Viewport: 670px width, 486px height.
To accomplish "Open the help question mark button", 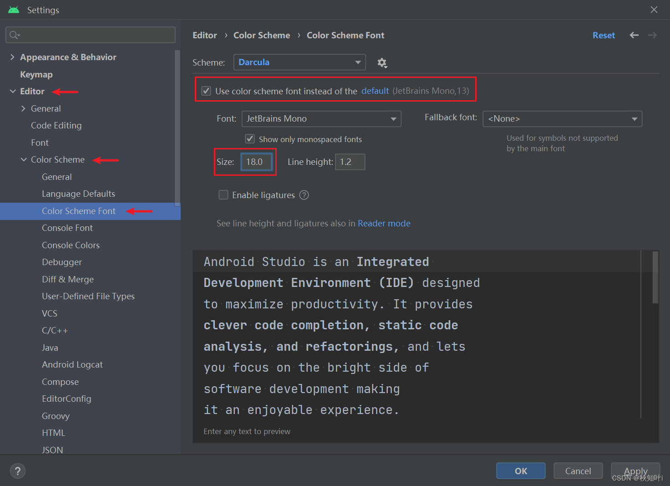I will (18, 471).
